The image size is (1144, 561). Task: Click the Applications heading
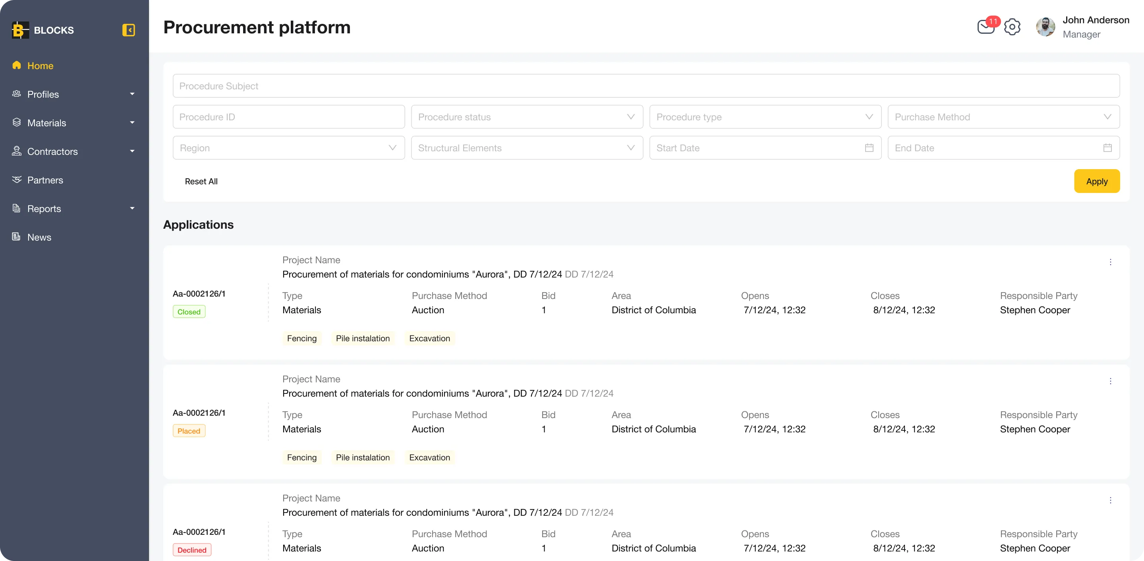[x=198, y=225]
